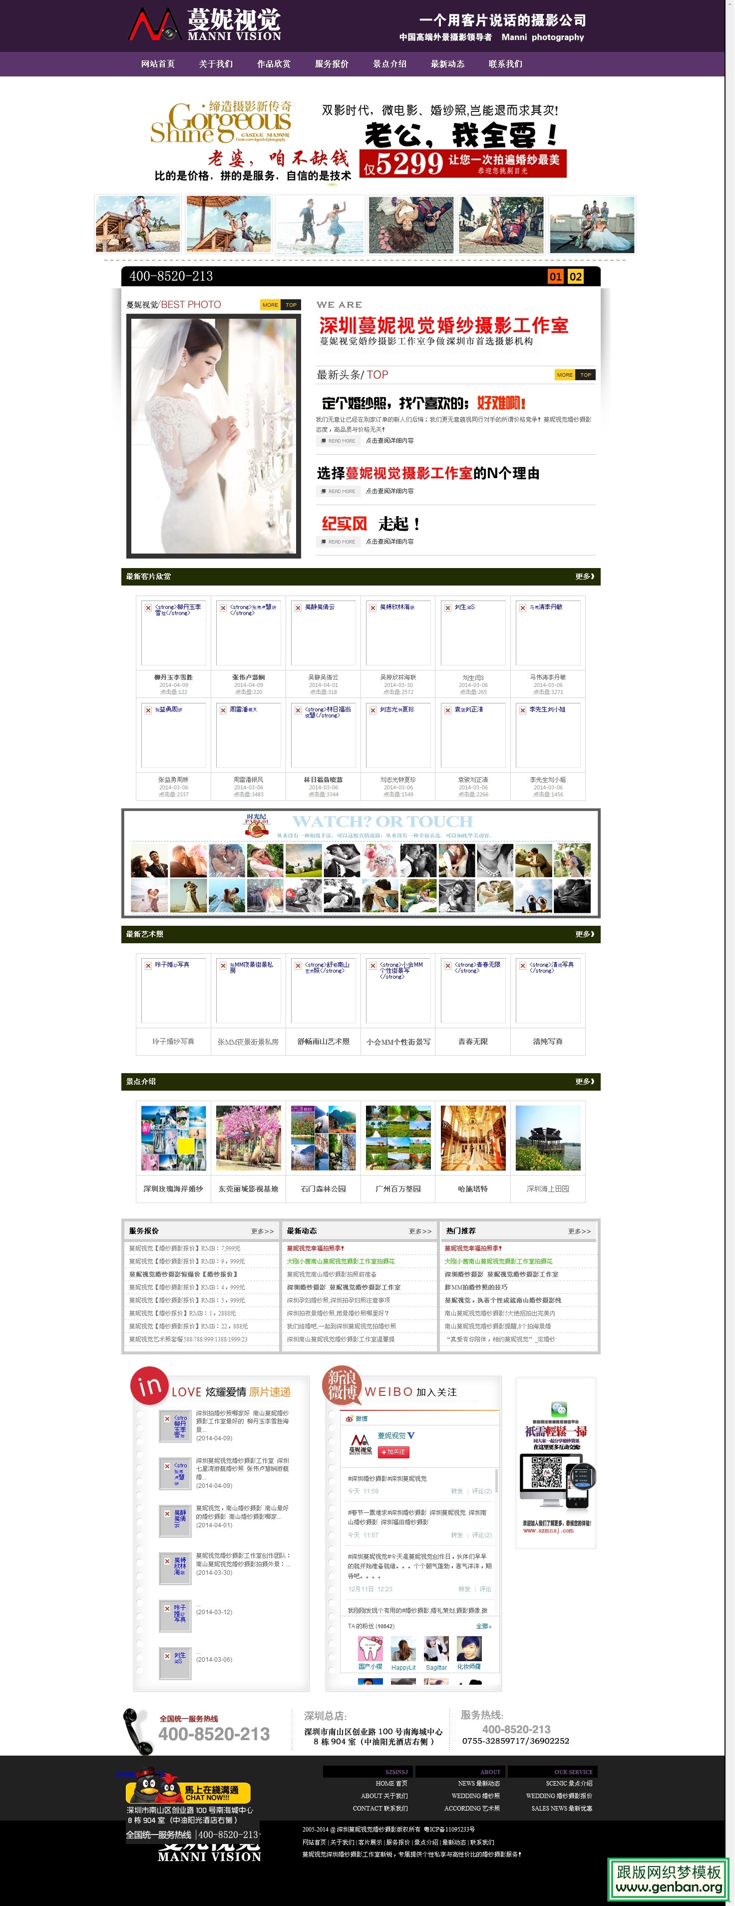Image resolution: width=735 pixels, height=1906 pixels.
Task: Click the Manni Vision logo in header
Action: [x=205, y=25]
